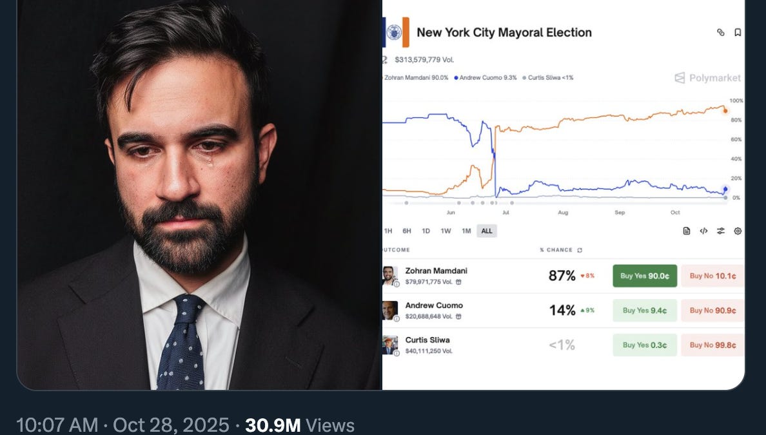Click Buy Yes 0.3¢ for Sliwa
This screenshot has height=435, width=766.
[645, 345]
